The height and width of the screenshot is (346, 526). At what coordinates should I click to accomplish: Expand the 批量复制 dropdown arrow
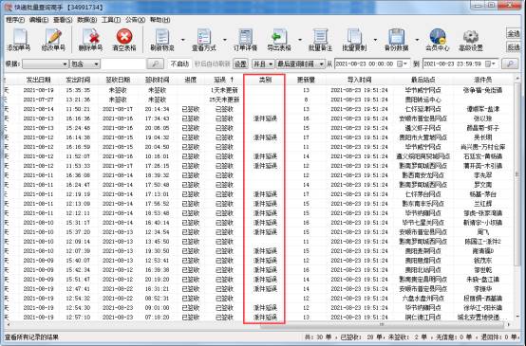pyautogui.click(x=375, y=40)
